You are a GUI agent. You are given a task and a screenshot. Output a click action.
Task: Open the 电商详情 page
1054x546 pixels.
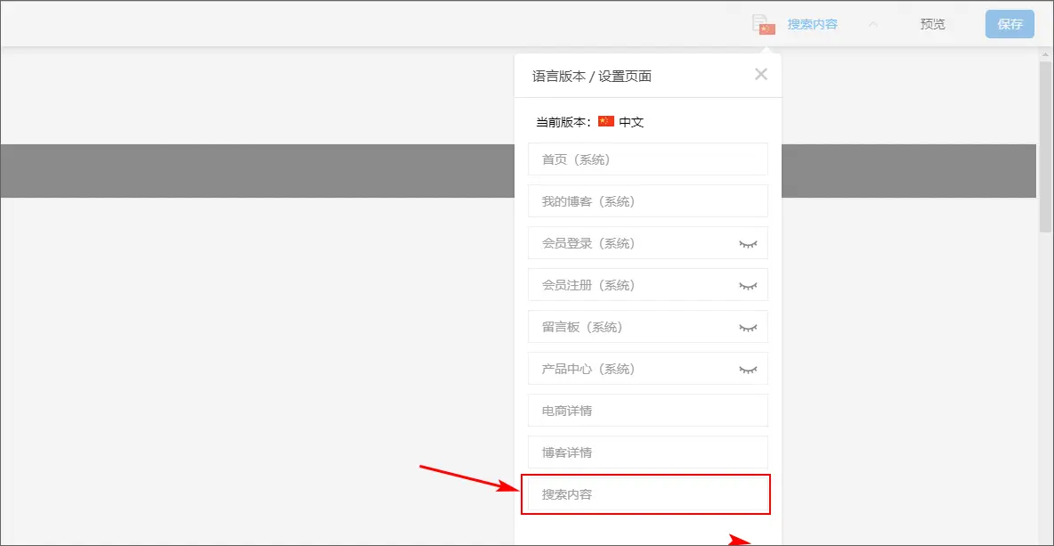pos(623,411)
